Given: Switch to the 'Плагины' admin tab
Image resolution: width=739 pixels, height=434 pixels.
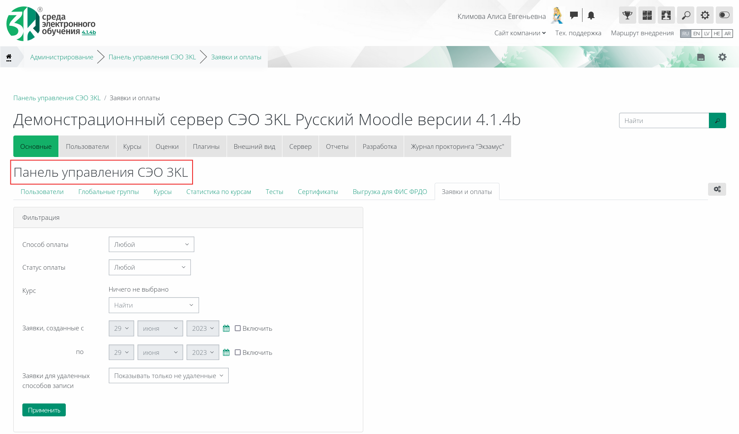Looking at the screenshot, I should [x=206, y=147].
